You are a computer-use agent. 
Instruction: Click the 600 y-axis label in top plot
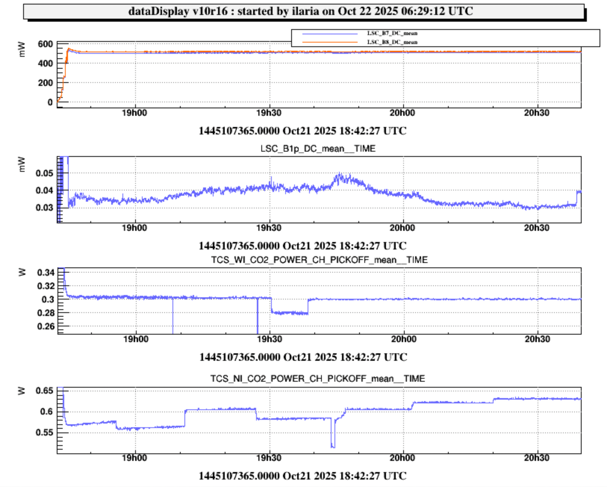45,44
